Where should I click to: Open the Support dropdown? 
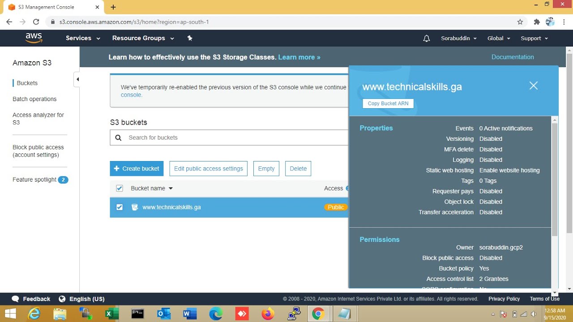tap(534, 38)
